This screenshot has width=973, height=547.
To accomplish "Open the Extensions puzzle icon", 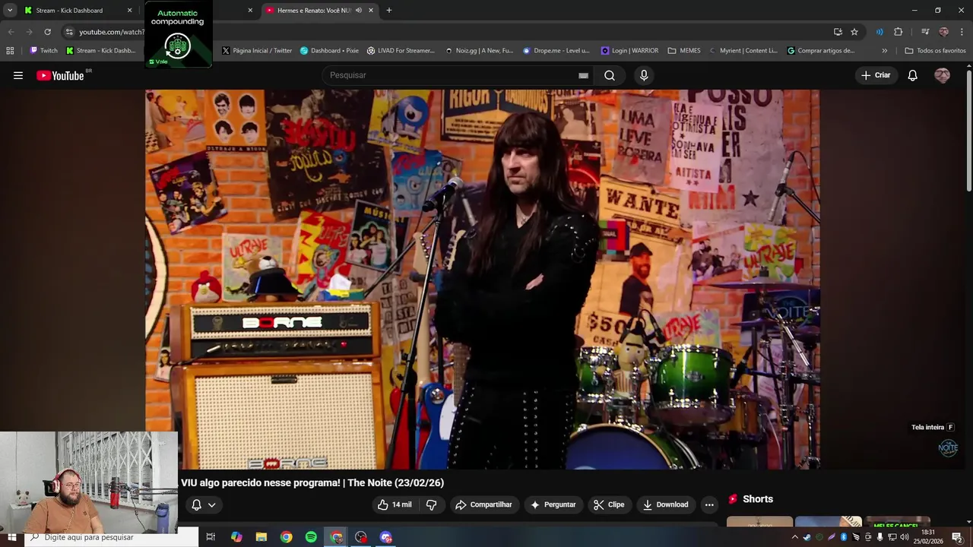I will pyautogui.click(x=899, y=32).
